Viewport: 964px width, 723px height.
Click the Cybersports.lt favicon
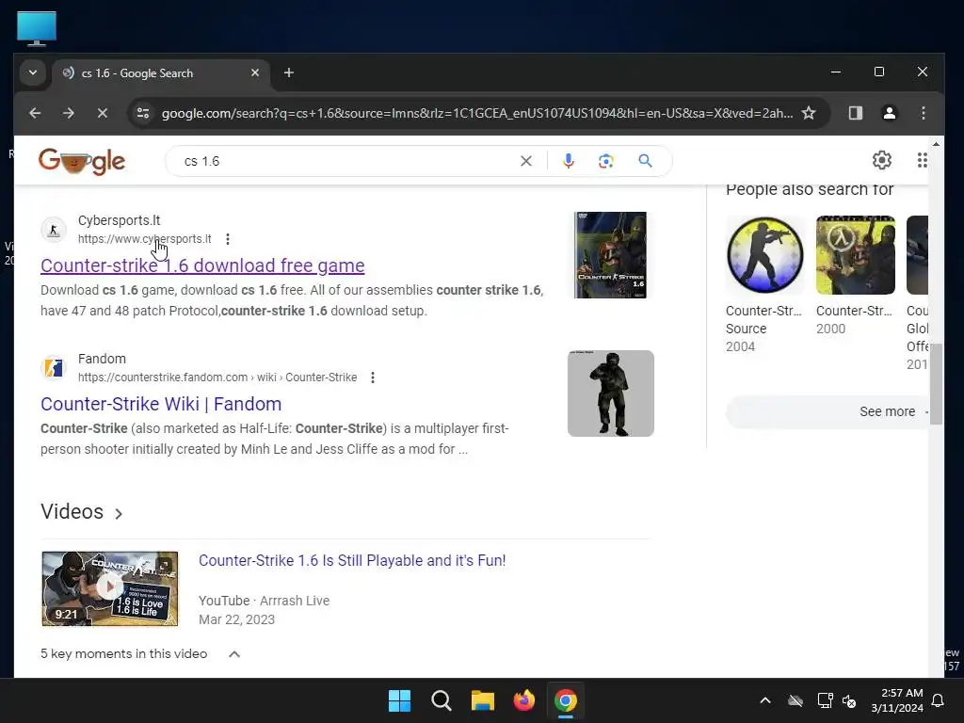tap(54, 230)
